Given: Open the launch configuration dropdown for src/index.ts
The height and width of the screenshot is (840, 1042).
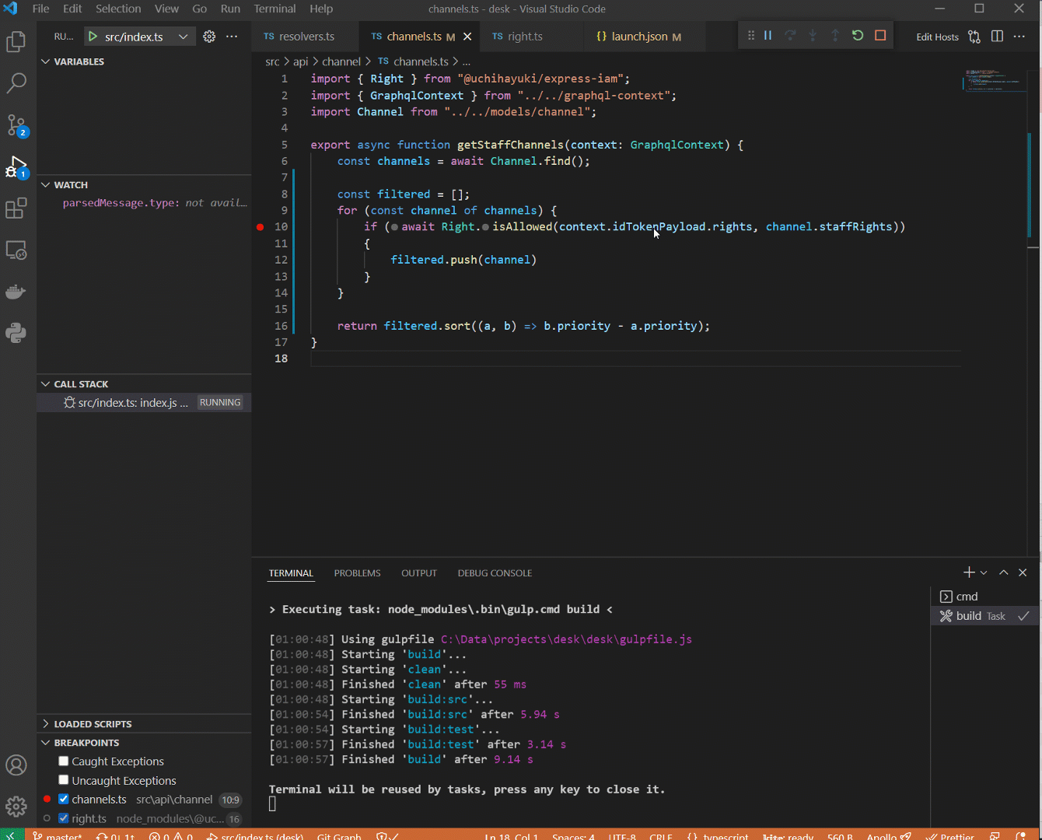Looking at the screenshot, I should pos(184,35).
